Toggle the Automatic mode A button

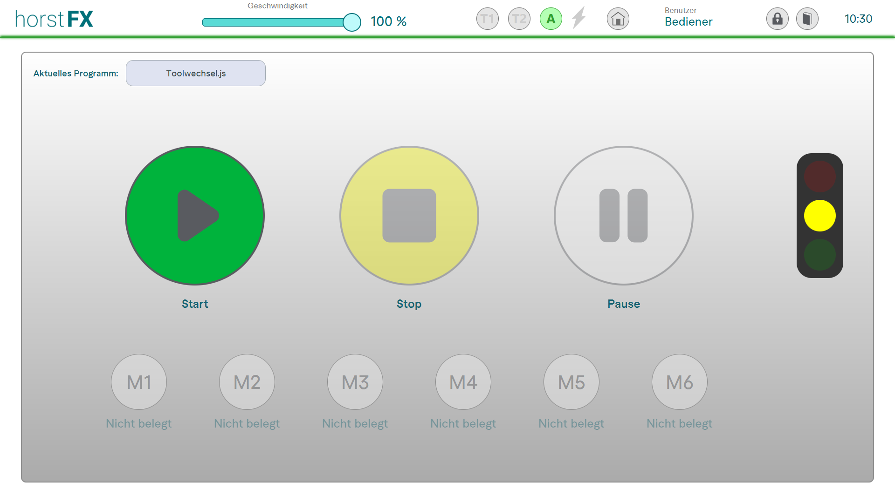click(x=551, y=19)
